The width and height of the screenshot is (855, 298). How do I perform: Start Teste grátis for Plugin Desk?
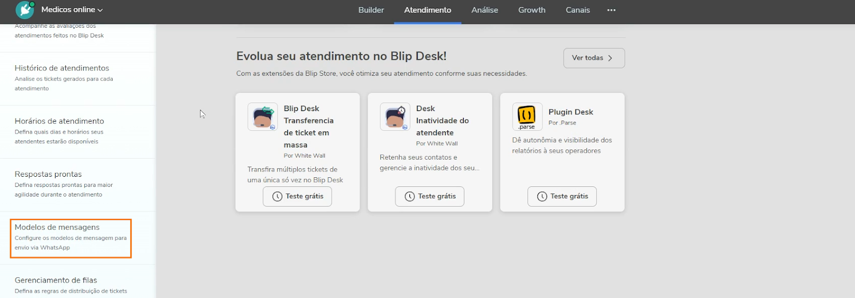pyautogui.click(x=562, y=196)
